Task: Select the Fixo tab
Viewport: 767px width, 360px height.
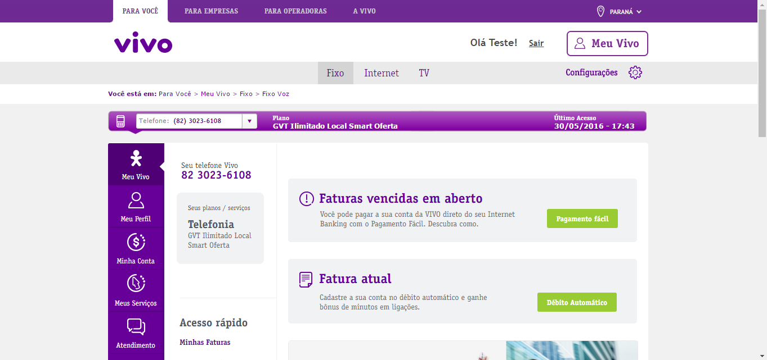Action: click(335, 73)
